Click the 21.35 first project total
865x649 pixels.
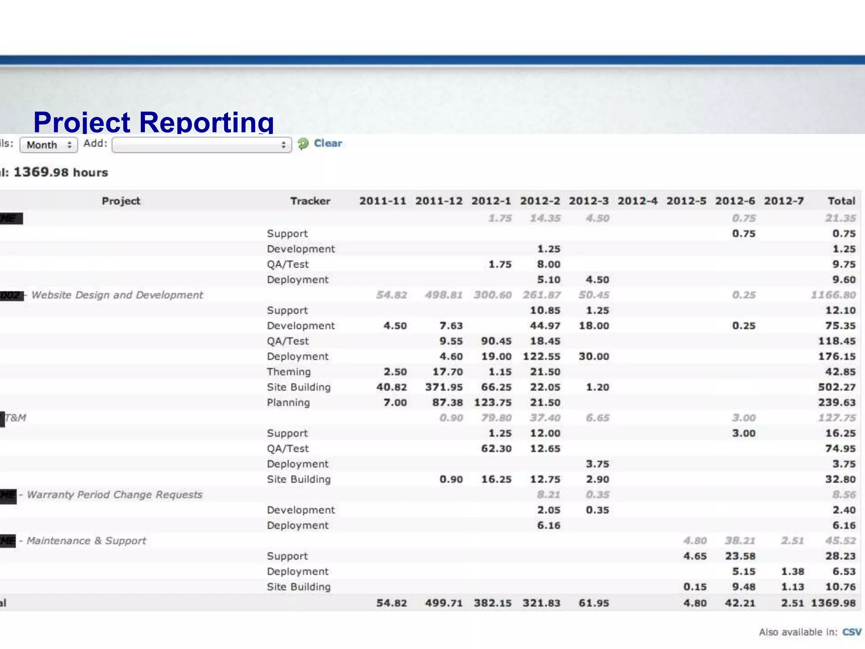coord(841,218)
